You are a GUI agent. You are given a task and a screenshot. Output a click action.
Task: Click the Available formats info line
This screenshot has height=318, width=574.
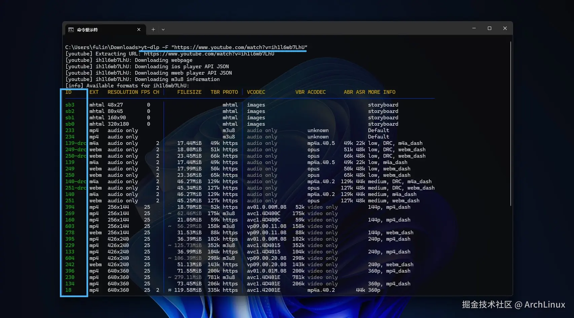pyautogui.click(x=127, y=86)
